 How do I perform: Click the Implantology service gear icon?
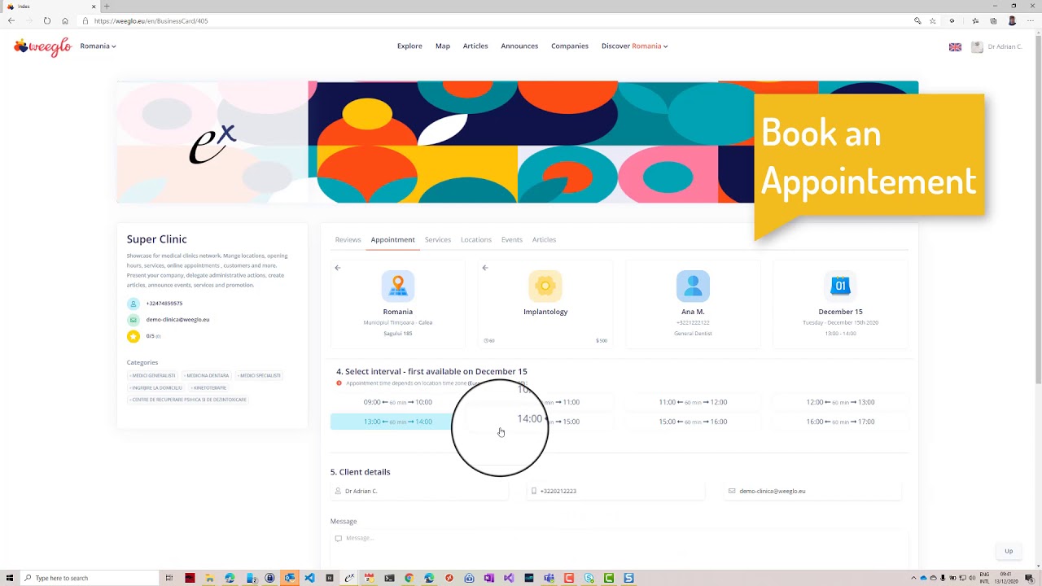tap(545, 286)
